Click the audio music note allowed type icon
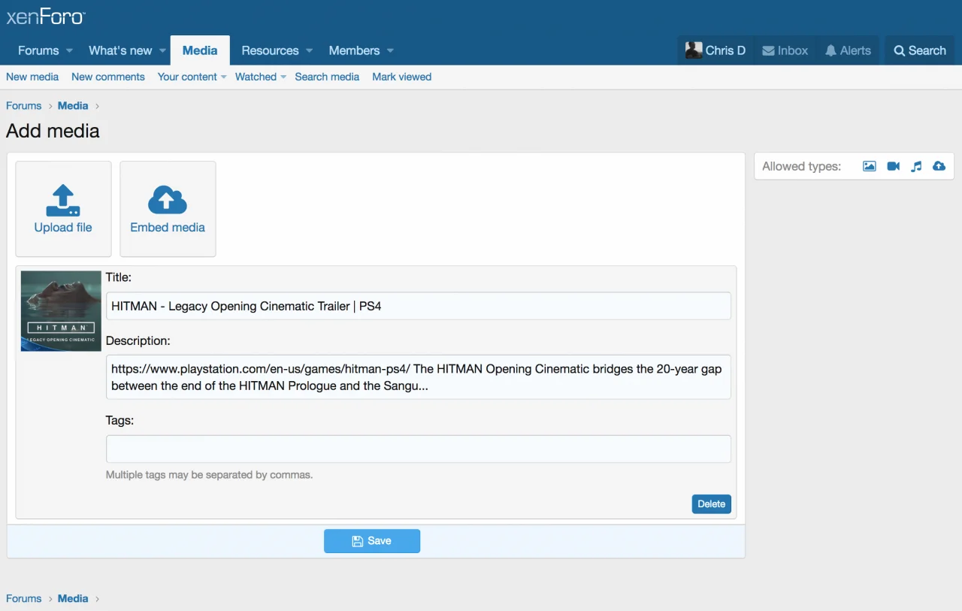This screenshot has width=962, height=611. point(915,166)
